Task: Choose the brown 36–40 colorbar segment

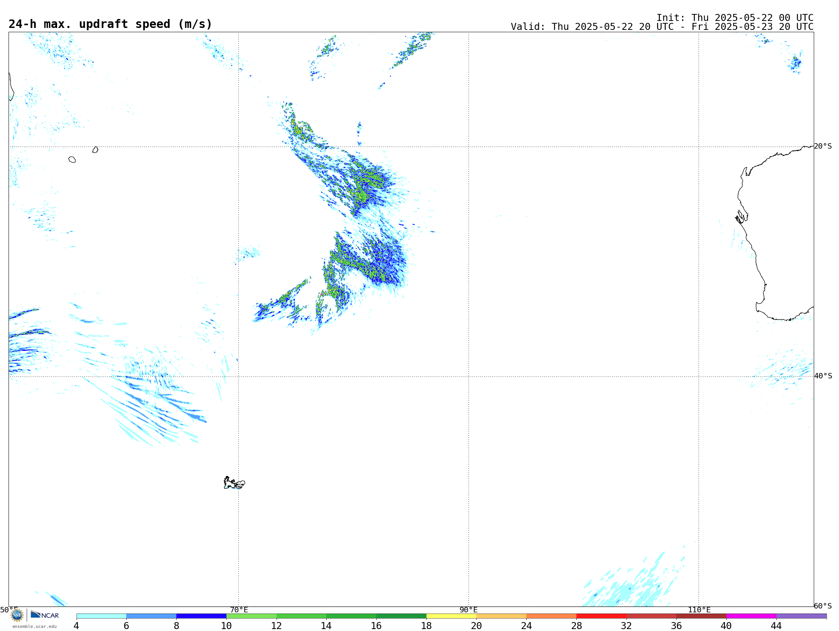Action: point(701,616)
